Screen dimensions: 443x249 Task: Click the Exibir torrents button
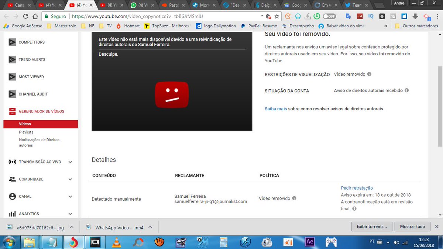pyautogui.click(x=372, y=226)
